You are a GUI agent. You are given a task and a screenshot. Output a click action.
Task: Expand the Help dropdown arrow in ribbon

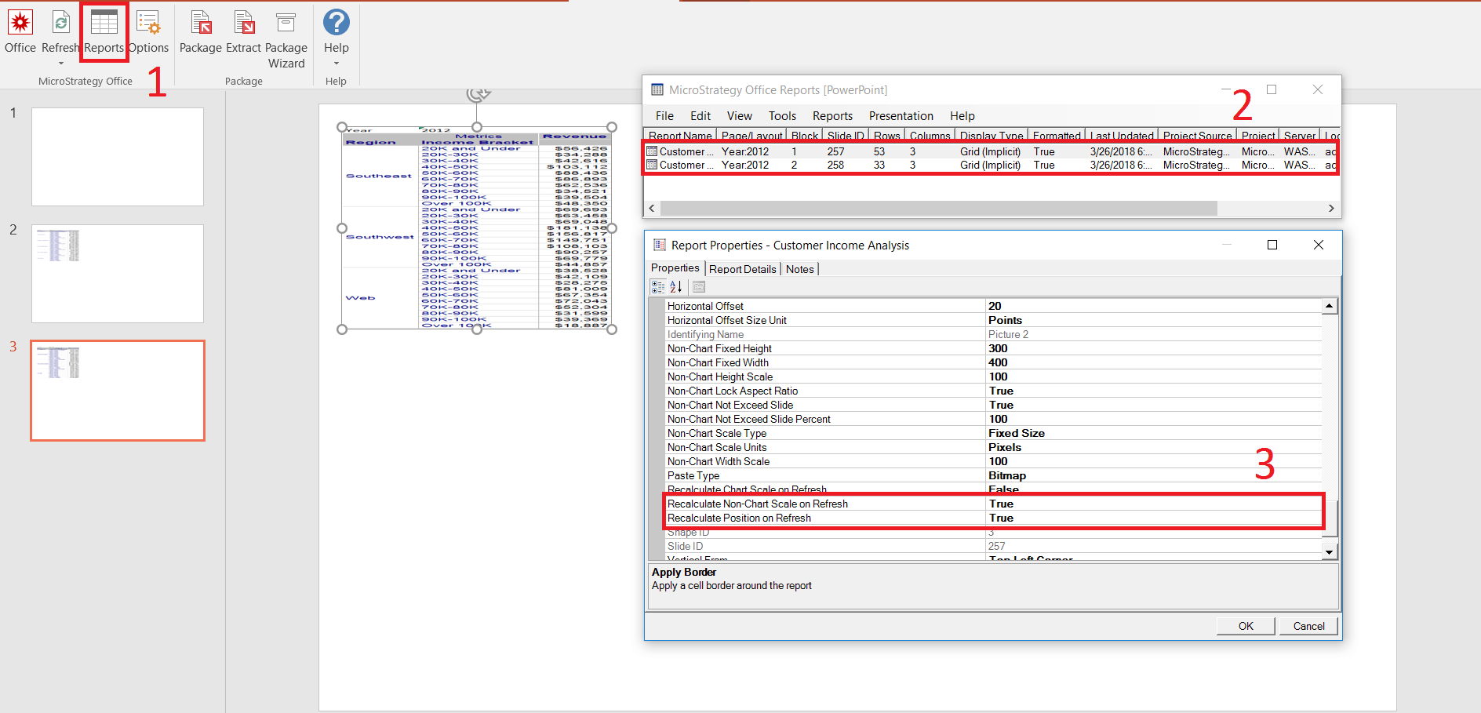[337, 64]
